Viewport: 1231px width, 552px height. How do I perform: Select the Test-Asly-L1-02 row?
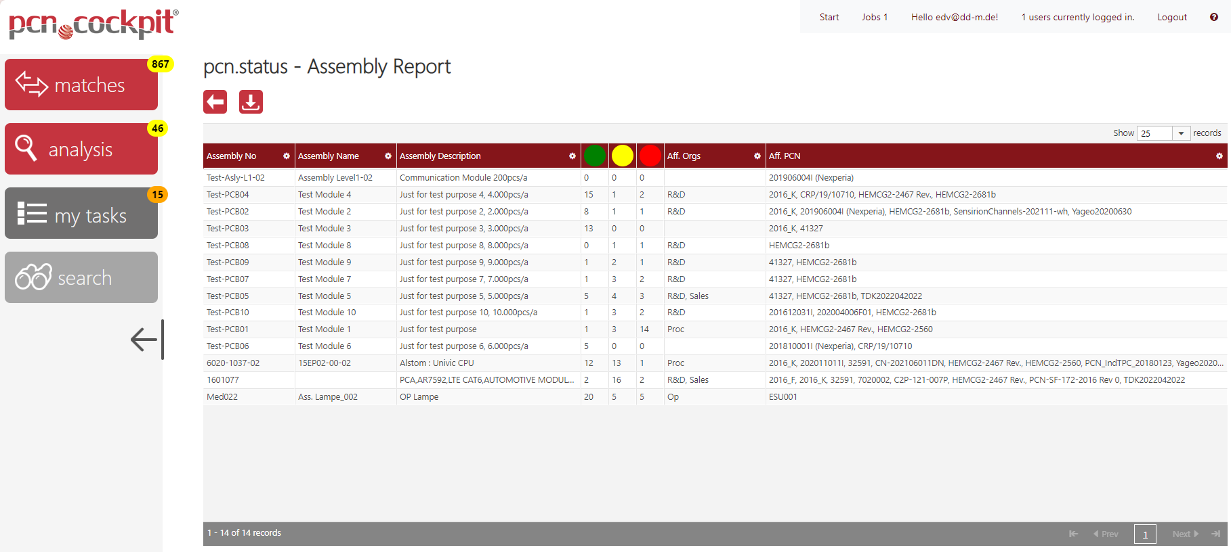pos(715,178)
